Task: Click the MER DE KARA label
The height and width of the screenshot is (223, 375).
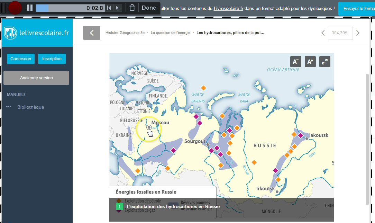Action: click(x=244, y=98)
